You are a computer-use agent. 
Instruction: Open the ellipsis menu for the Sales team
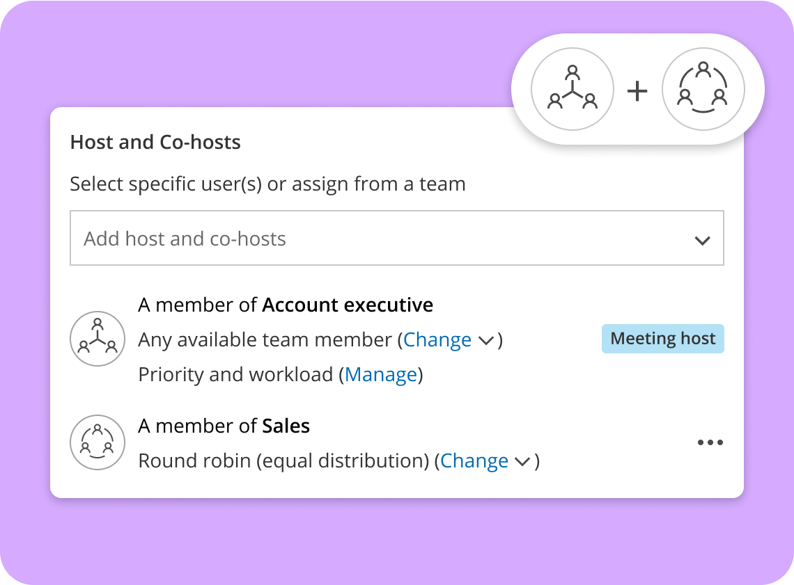(x=710, y=442)
